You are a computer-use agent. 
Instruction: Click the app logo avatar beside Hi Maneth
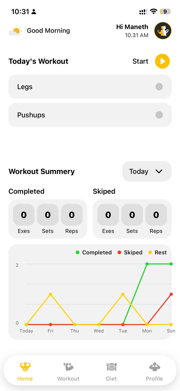(163, 31)
